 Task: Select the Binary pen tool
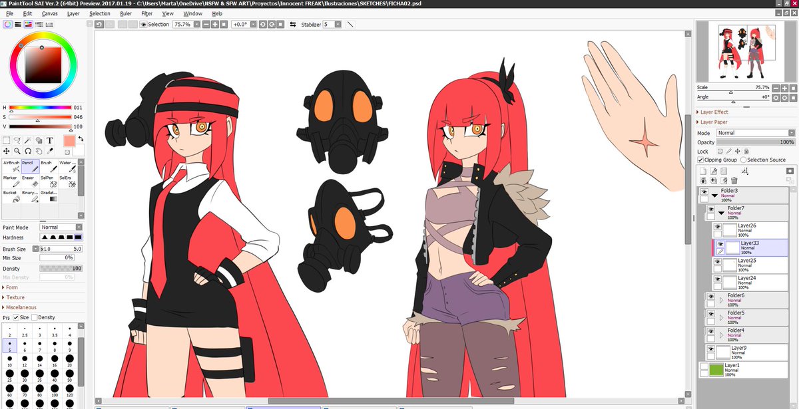(30, 197)
